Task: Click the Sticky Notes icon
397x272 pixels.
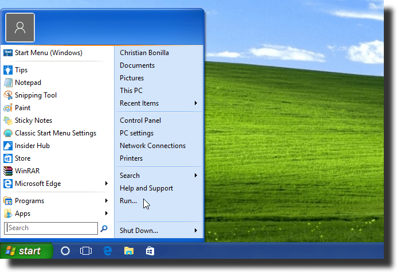Action: click(x=8, y=121)
